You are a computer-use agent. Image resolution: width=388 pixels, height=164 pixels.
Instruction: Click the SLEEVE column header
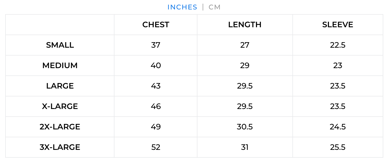click(x=338, y=25)
